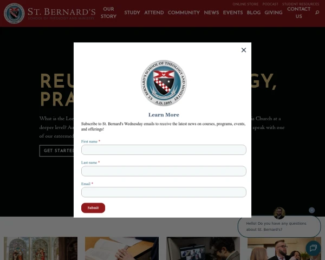Go to the Attend navigation item
The height and width of the screenshot is (260, 325).
coord(154,12)
